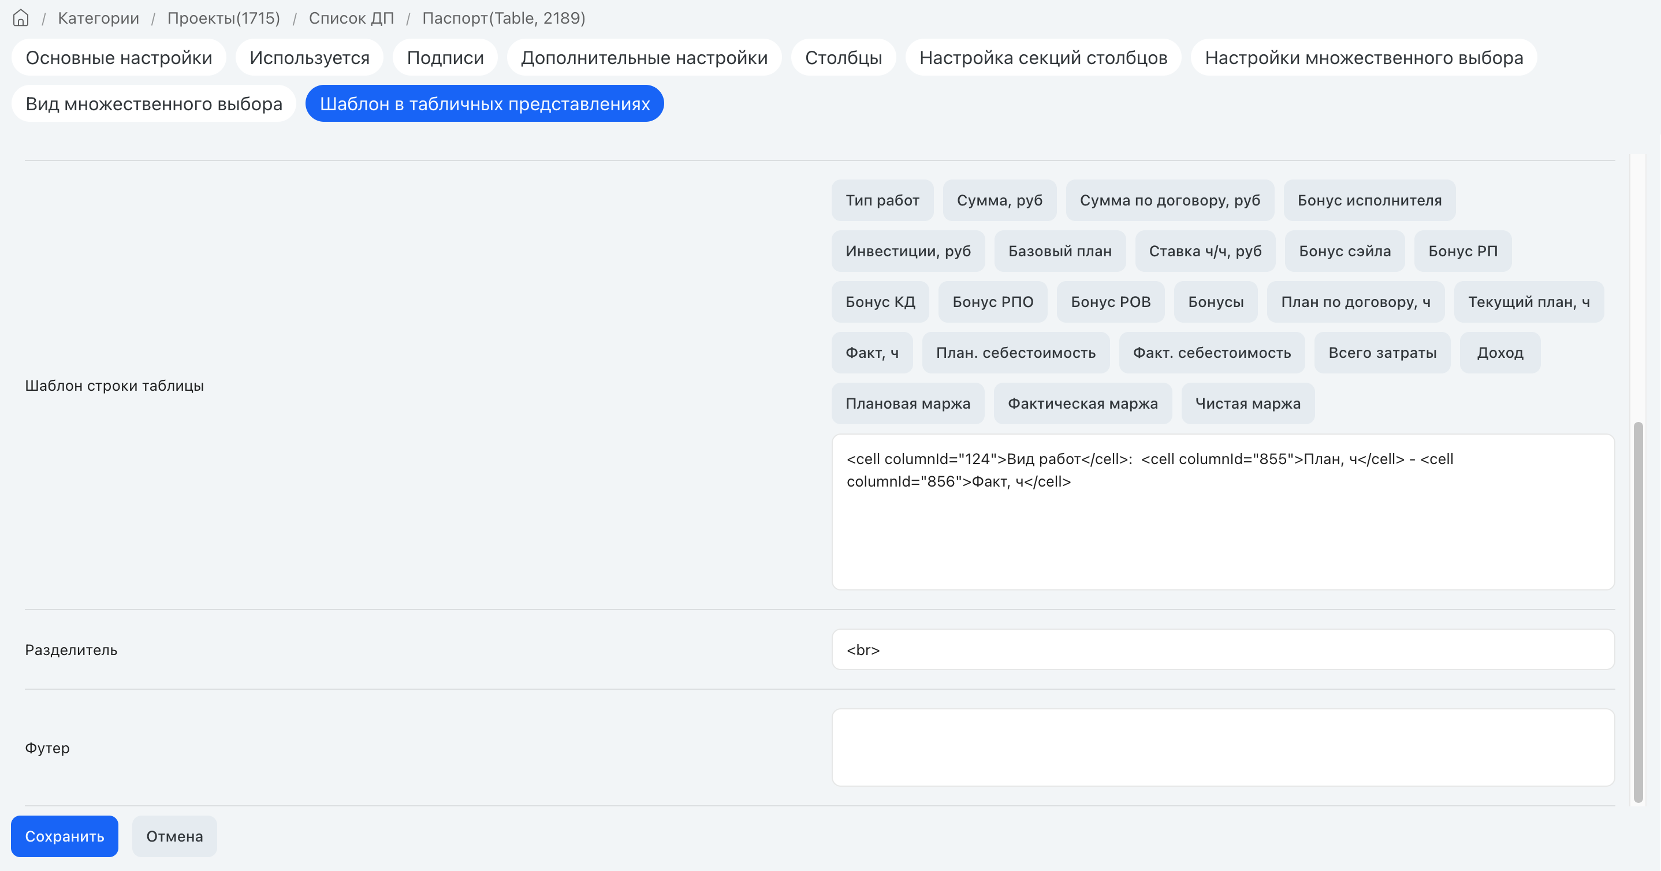Insert the Инвестиции, руб chip

908,251
